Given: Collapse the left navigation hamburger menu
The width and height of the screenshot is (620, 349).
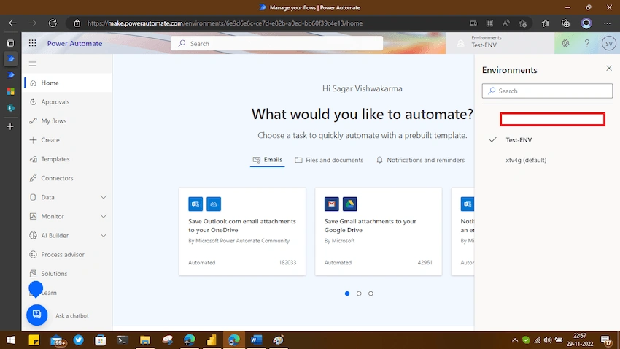Looking at the screenshot, I should coord(33,64).
